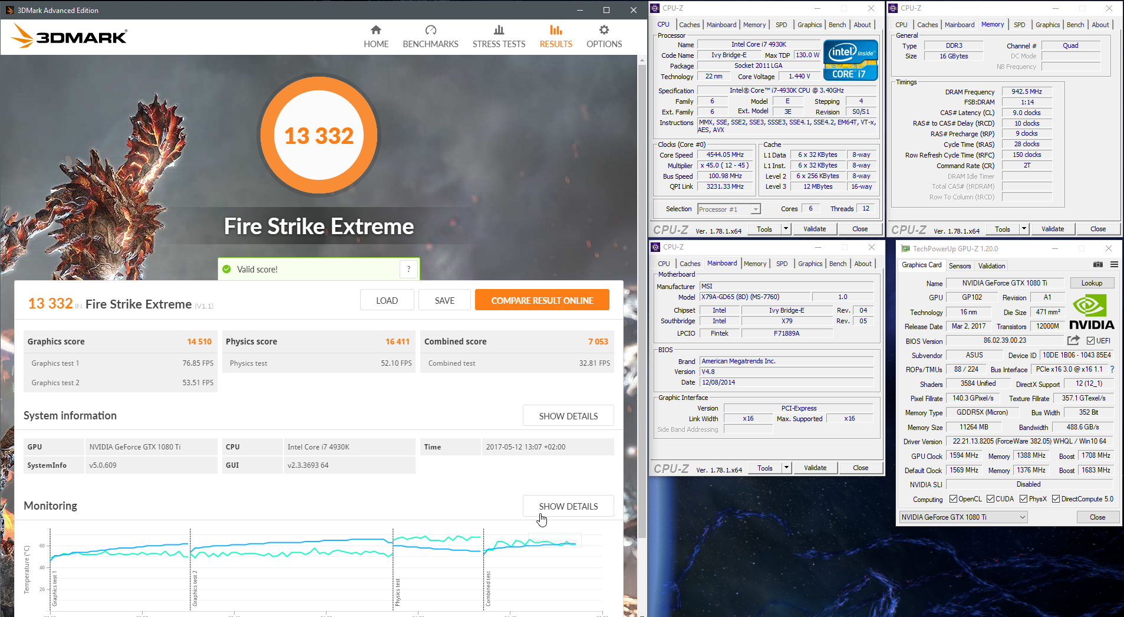The height and width of the screenshot is (617, 1124).
Task: Open the BENCHMARKS section gauge icon
Action: tap(431, 30)
